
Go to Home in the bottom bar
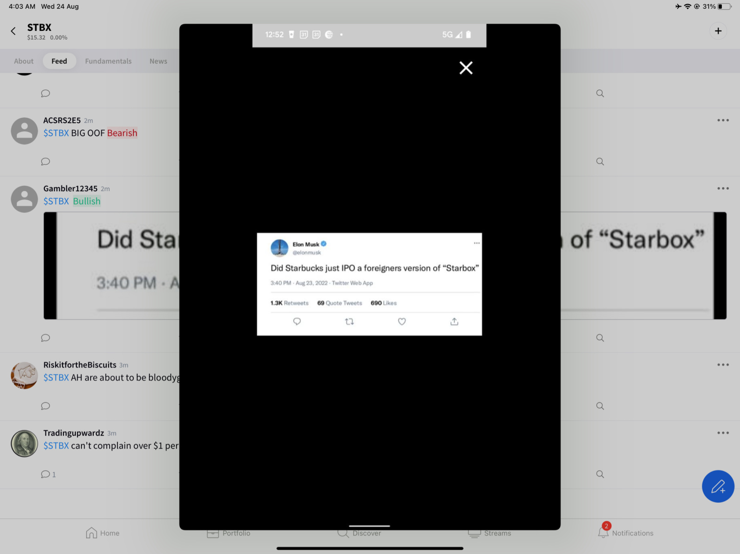coord(103,533)
